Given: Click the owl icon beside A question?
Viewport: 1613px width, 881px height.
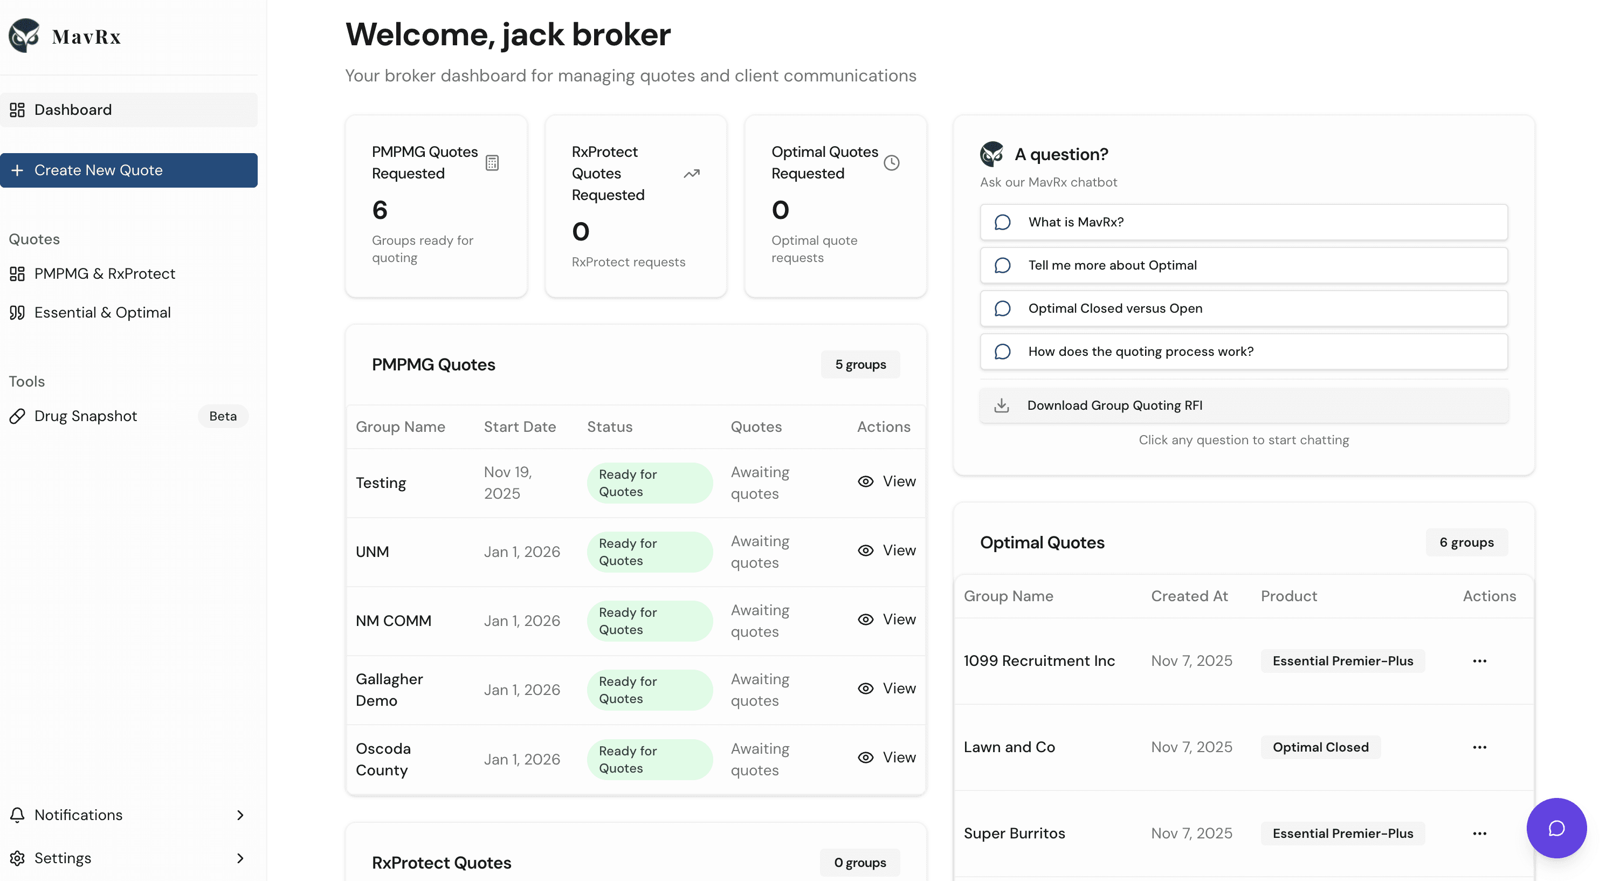Looking at the screenshot, I should pos(992,154).
